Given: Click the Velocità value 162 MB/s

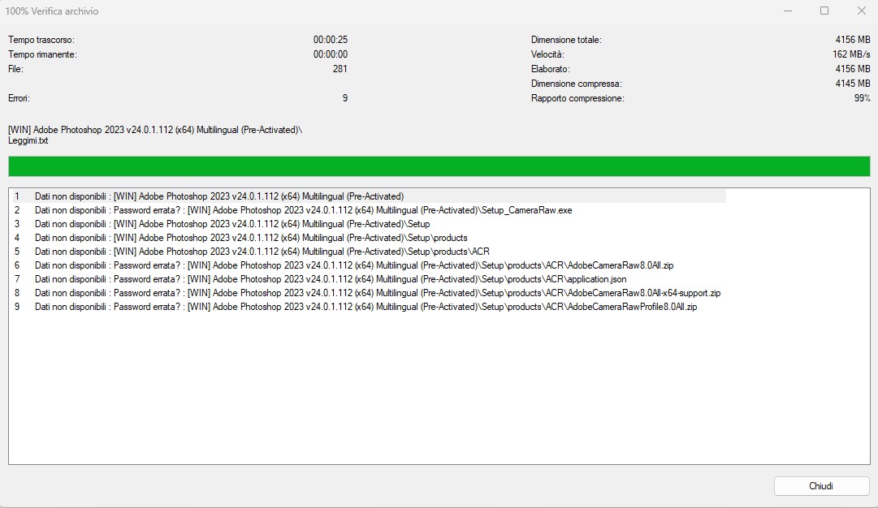Looking at the screenshot, I should click(851, 54).
